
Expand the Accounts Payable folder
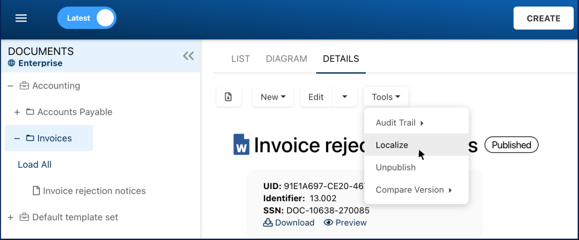[x=17, y=112]
